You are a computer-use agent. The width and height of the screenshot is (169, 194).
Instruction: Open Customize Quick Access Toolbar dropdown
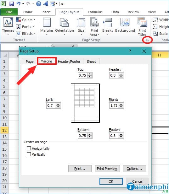tap(62, 4)
